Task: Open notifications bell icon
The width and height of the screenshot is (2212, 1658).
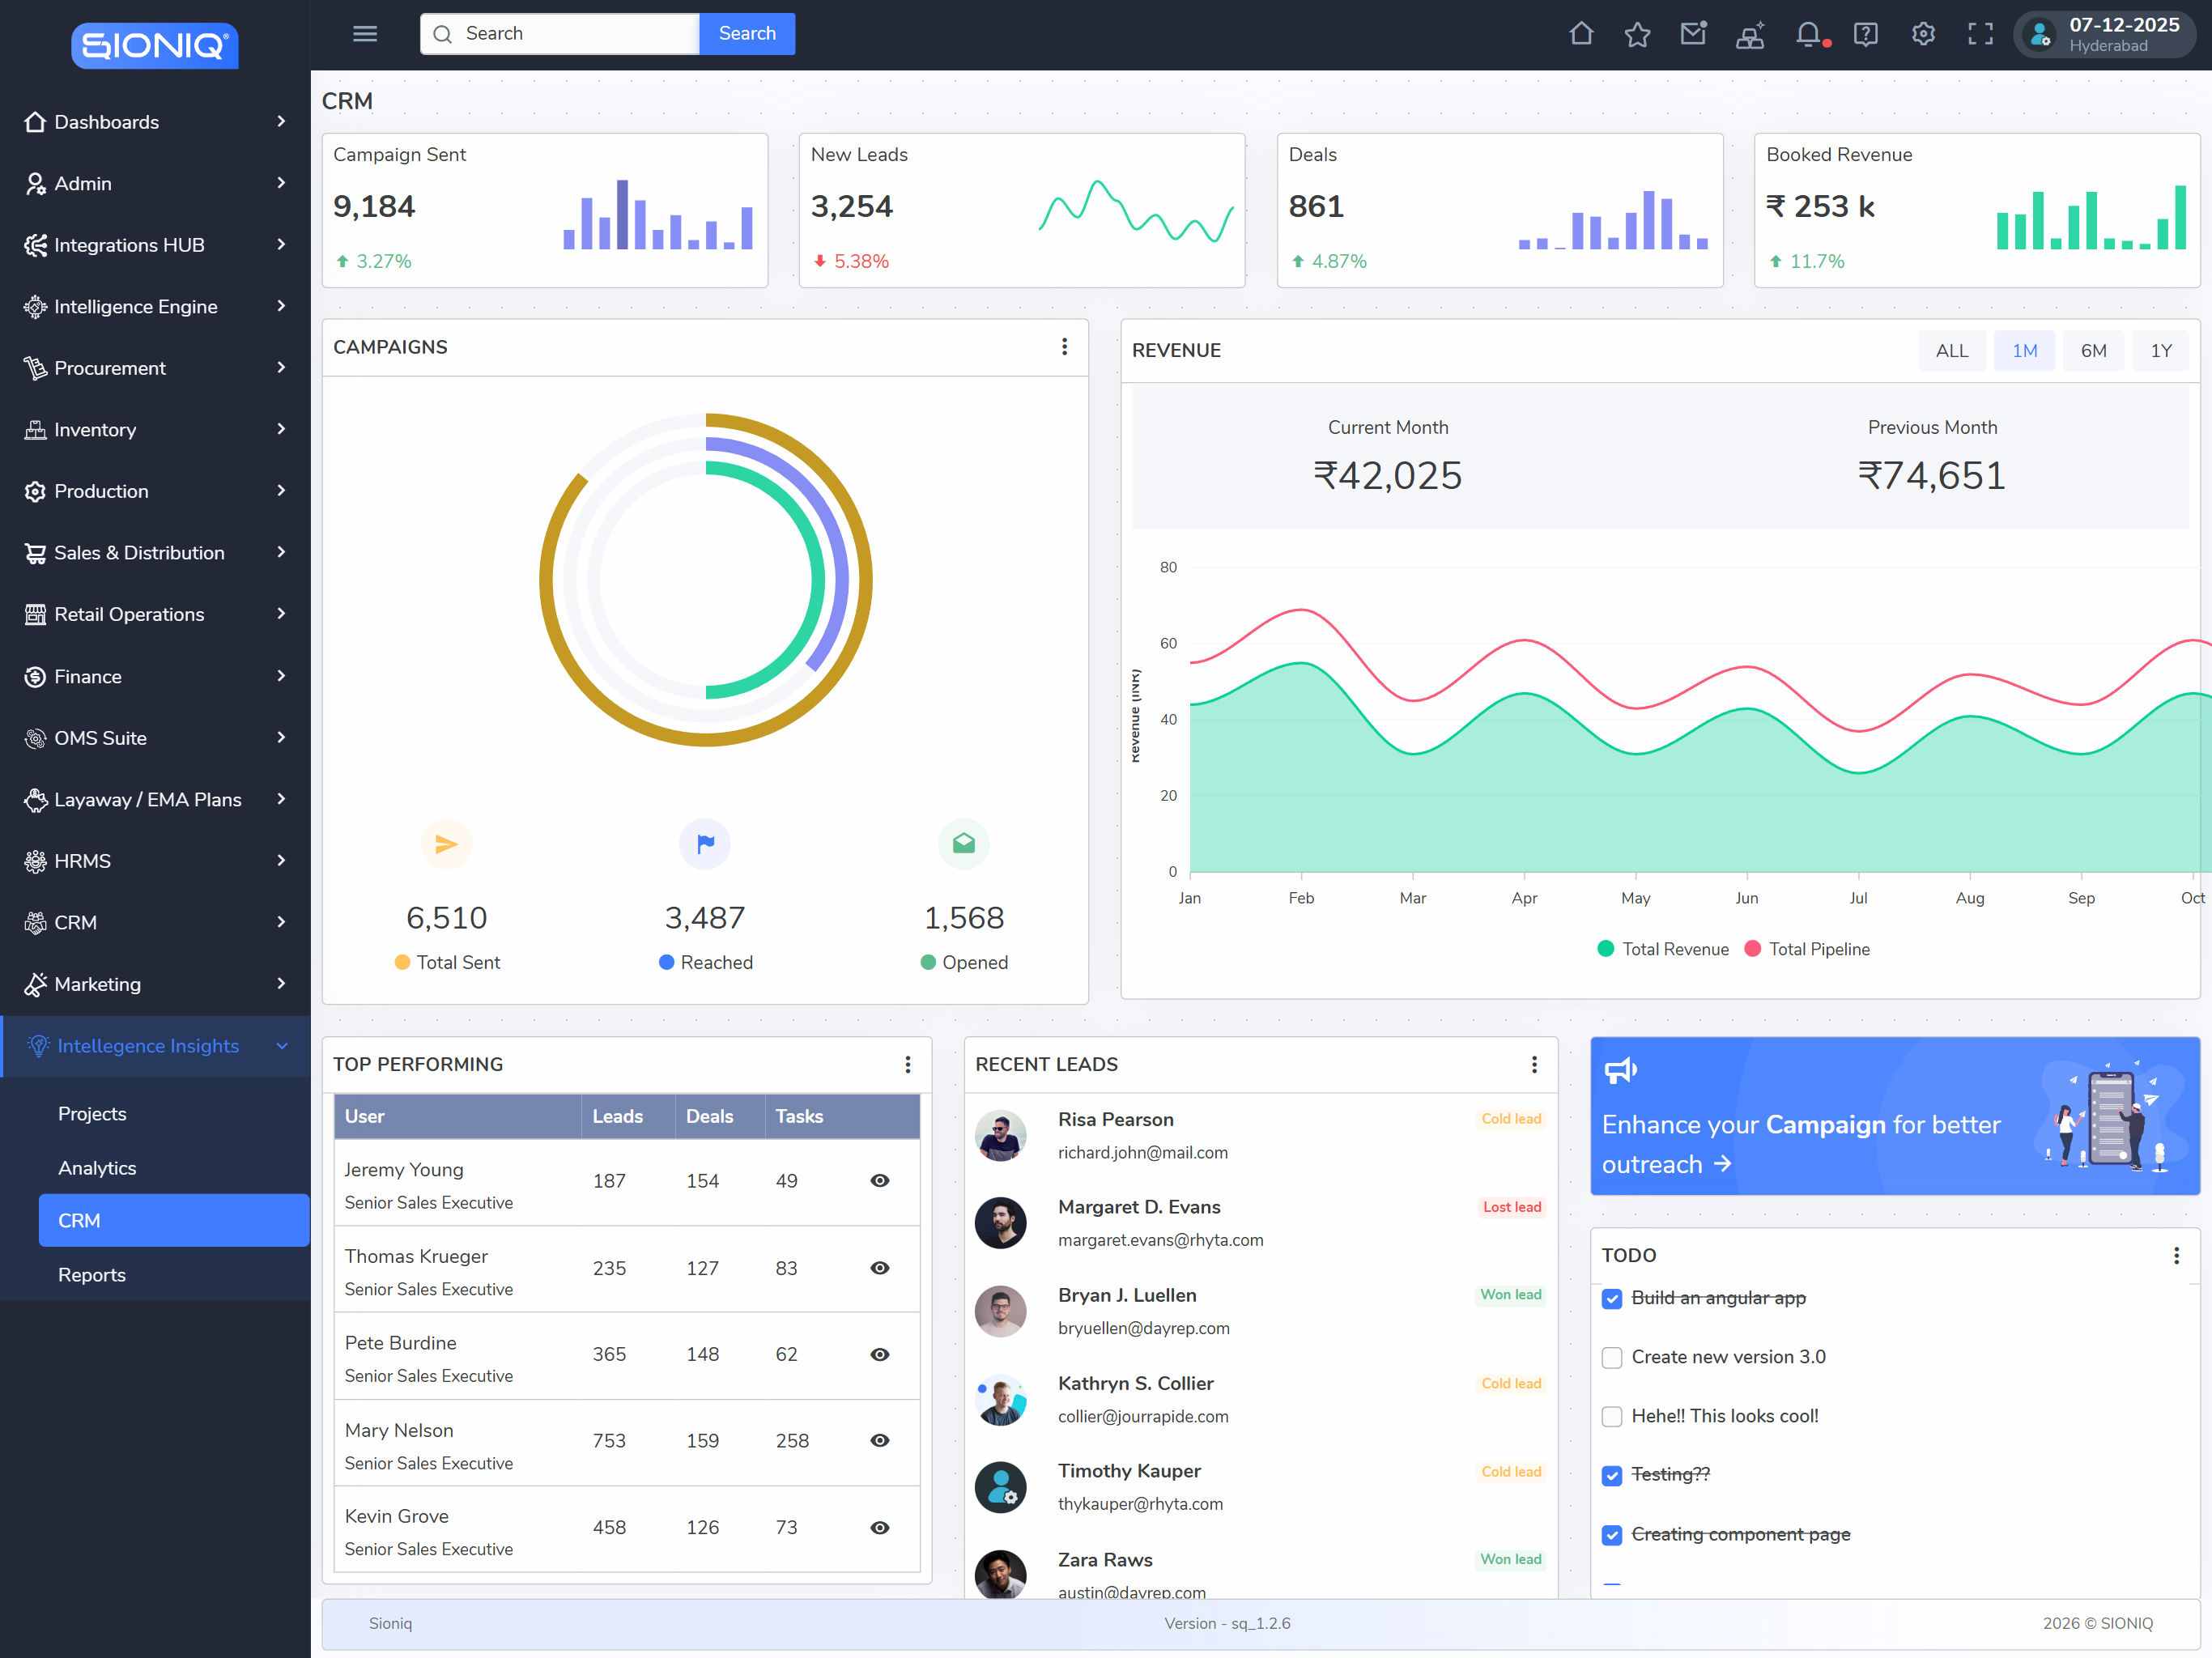Action: click(1808, 35)
